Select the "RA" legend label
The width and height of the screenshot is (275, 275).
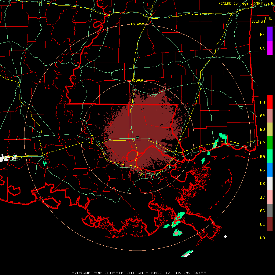point(262,157)
